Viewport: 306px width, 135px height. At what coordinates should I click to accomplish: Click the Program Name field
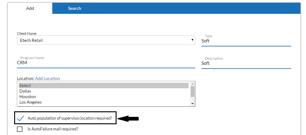[106, 63]
